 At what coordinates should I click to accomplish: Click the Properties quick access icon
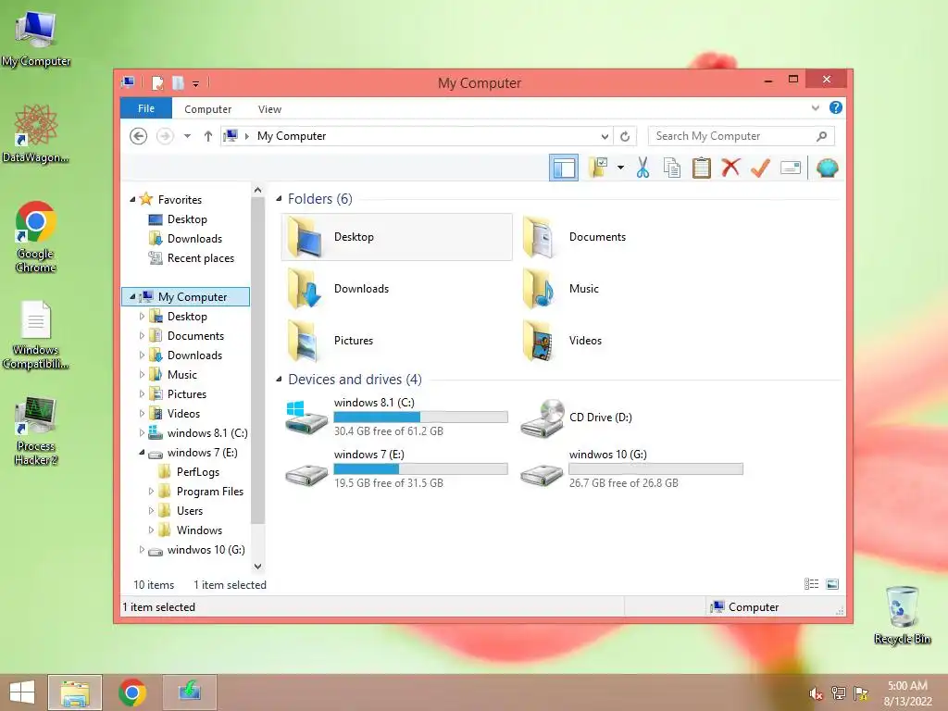[157, 82]
